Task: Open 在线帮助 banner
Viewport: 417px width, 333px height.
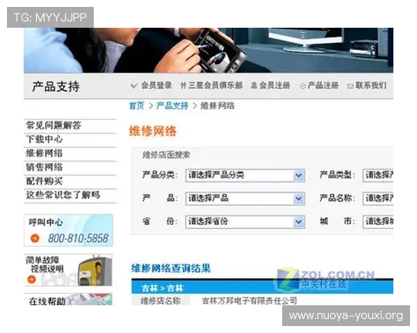Action: tap(68, 299)
